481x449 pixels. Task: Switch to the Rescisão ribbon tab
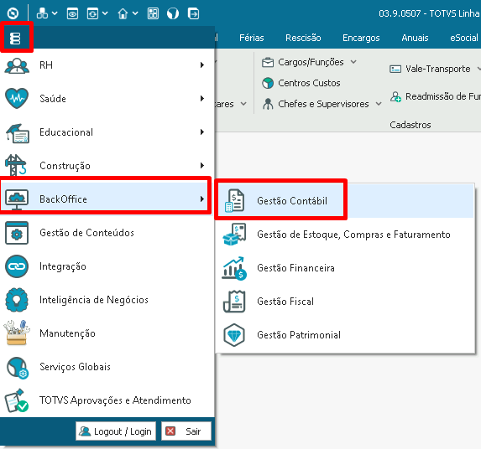[303, 38]
